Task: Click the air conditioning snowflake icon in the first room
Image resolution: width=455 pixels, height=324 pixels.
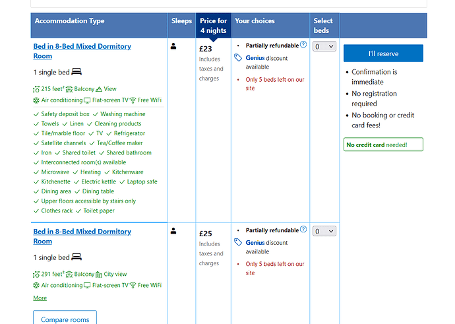Action: pyautogui.click(x=36, y=100)
